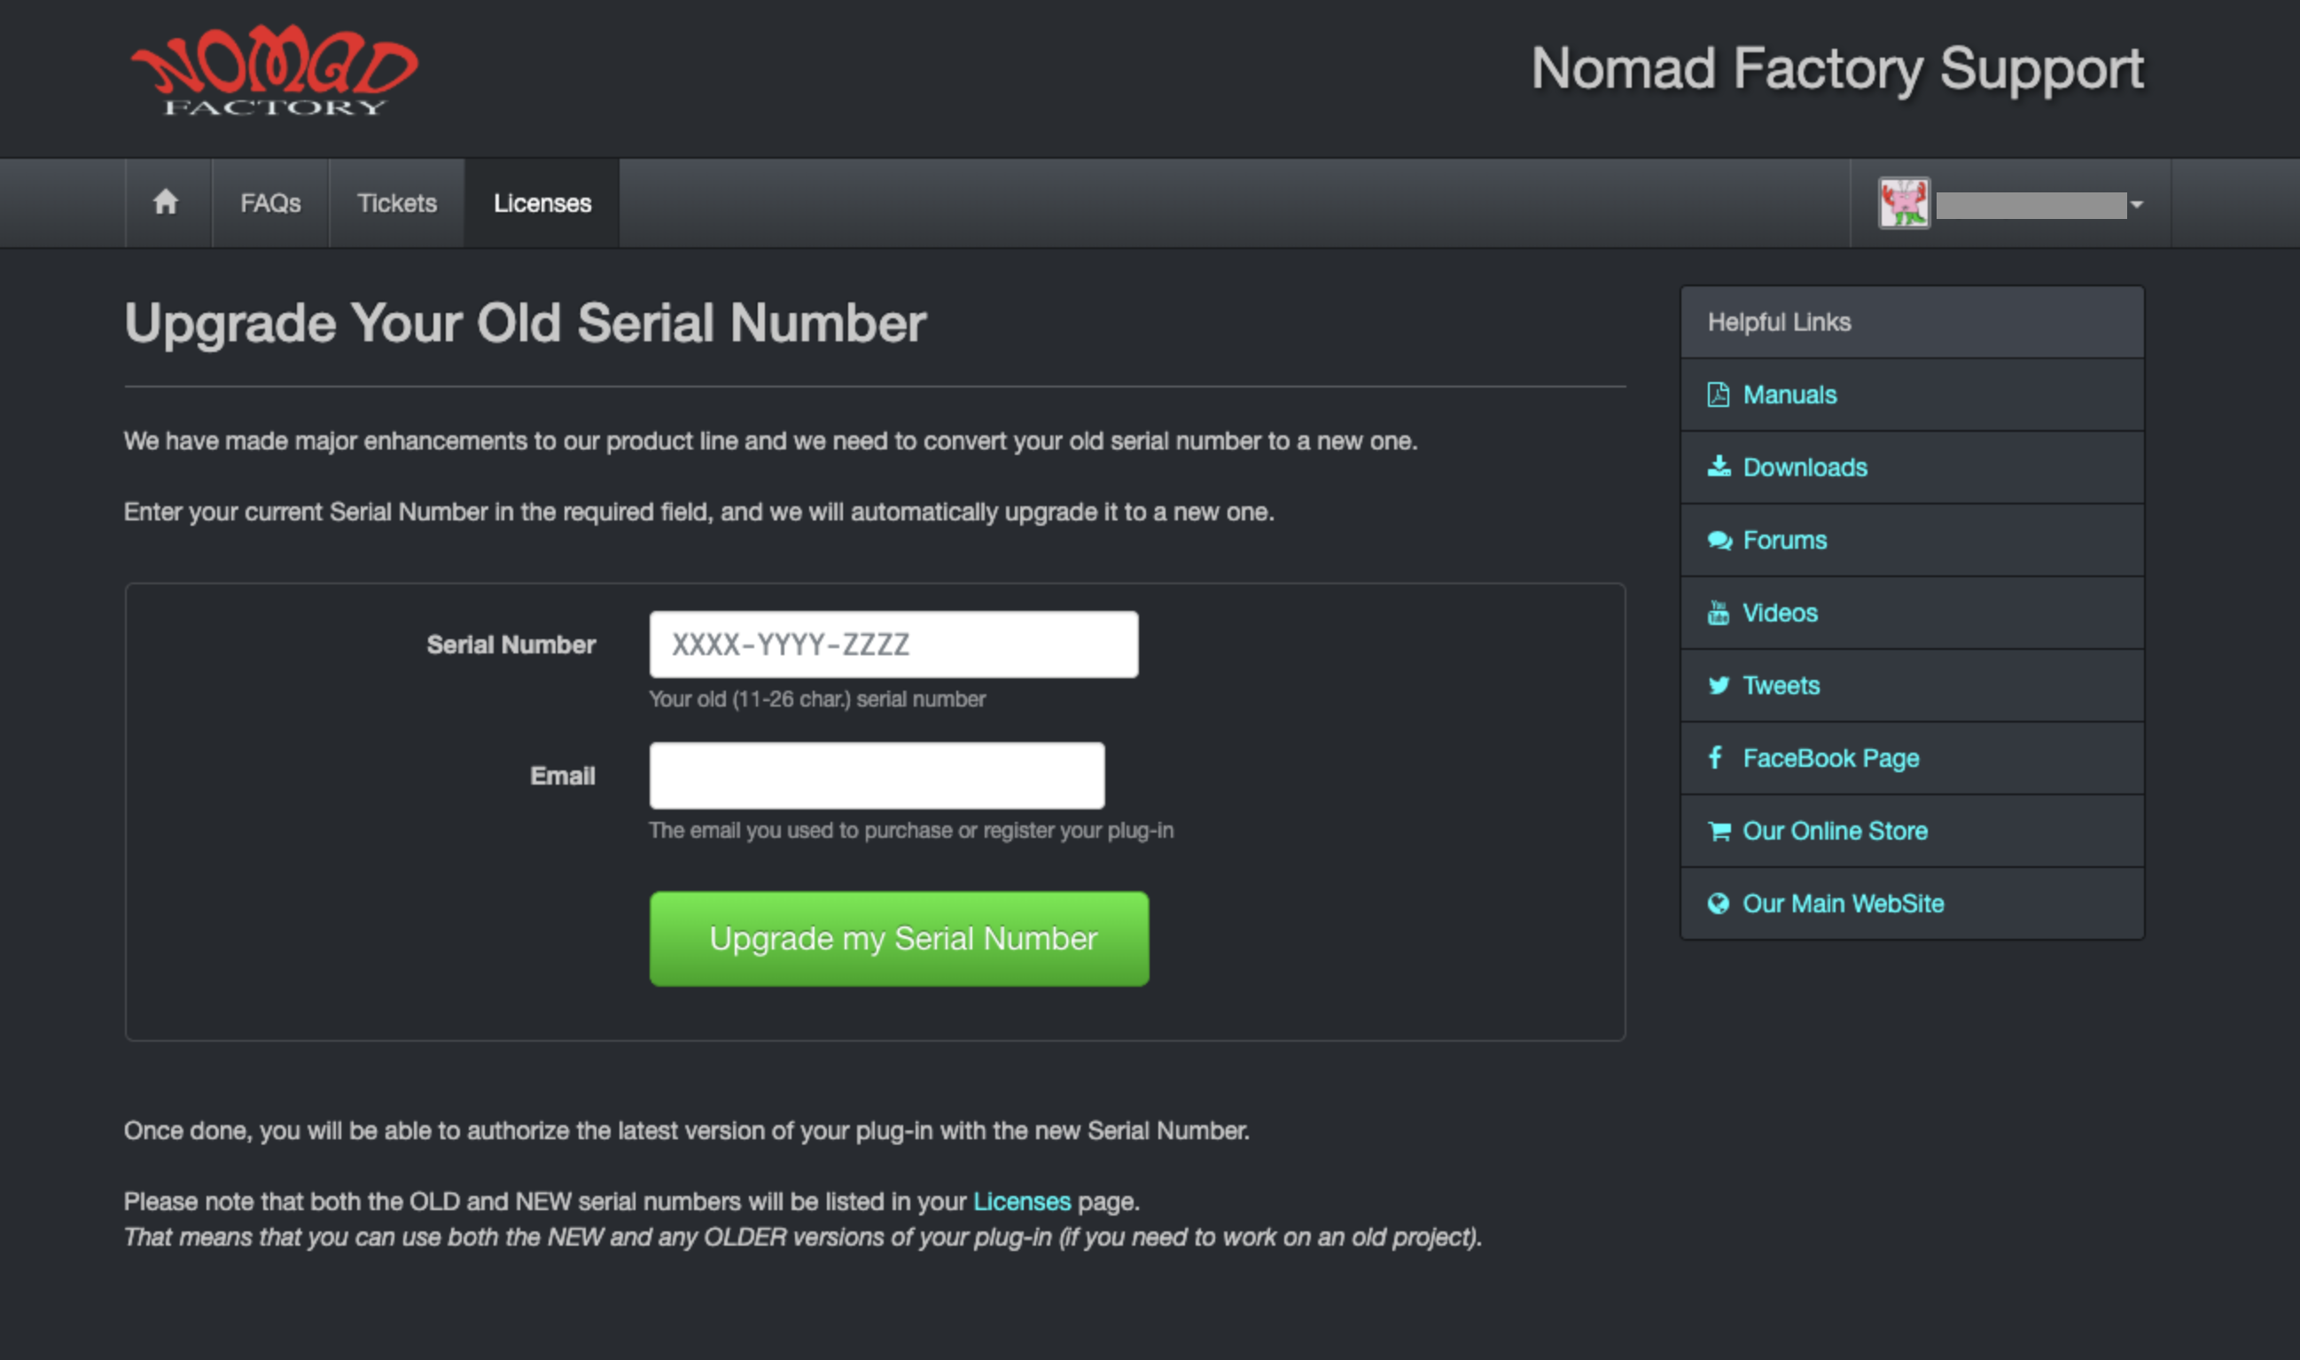Open the Videos link

(1780, 614)
